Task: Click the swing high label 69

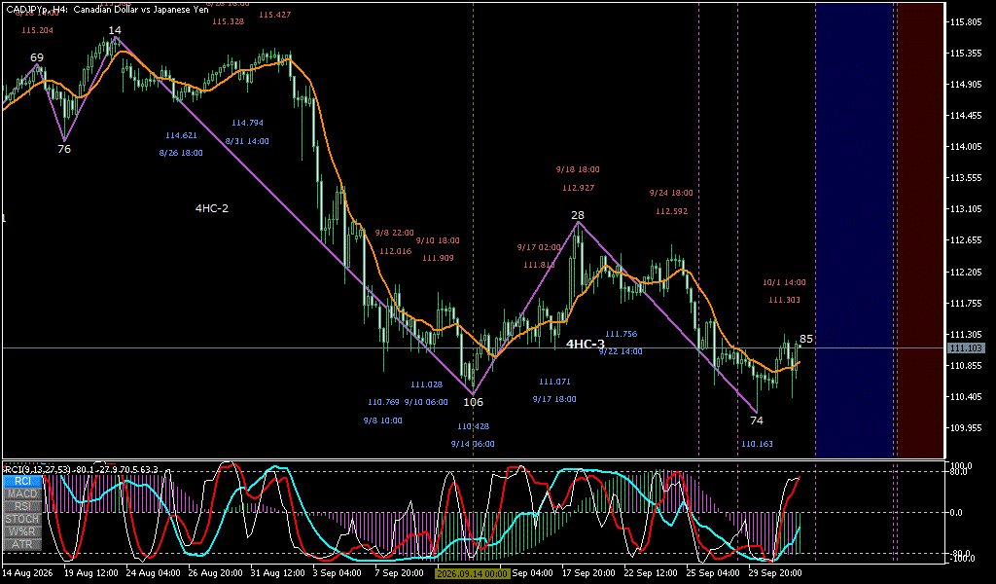Action: pyautogui.click(x=37, y=57)
